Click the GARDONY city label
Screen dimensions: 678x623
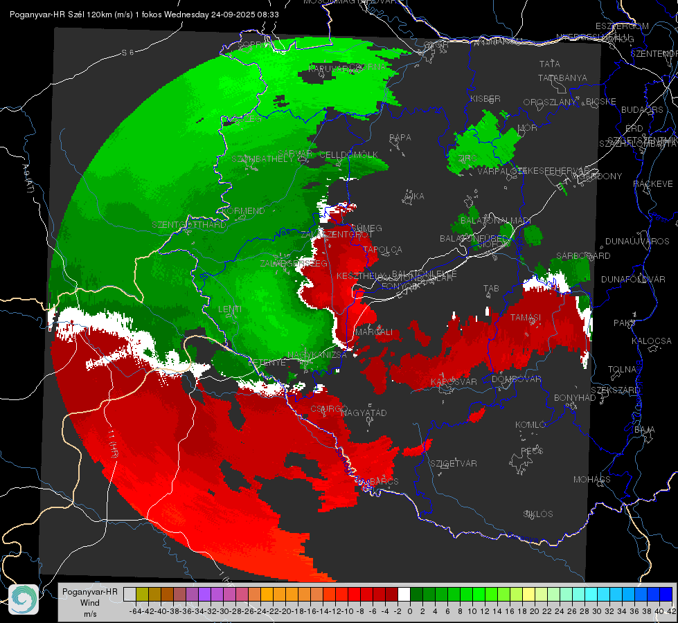(x=600, y=177)
